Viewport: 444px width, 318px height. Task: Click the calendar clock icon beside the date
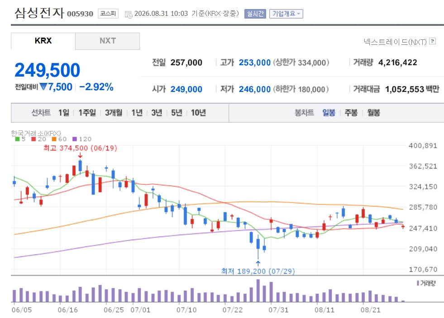(129, 14)
